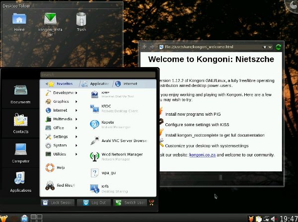298x222 pixels.
Task: Select the Internet breadcrumb tab
Action: pos(126,83)
